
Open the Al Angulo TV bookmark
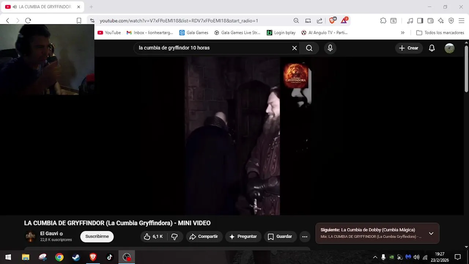click(x=324, y=33)
